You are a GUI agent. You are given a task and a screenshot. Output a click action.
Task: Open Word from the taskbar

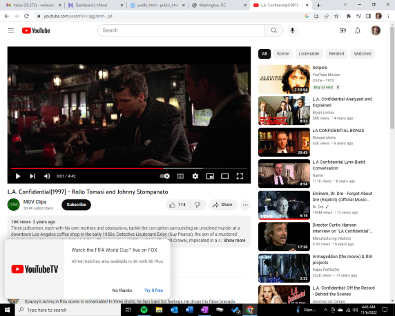coord(189,310)
